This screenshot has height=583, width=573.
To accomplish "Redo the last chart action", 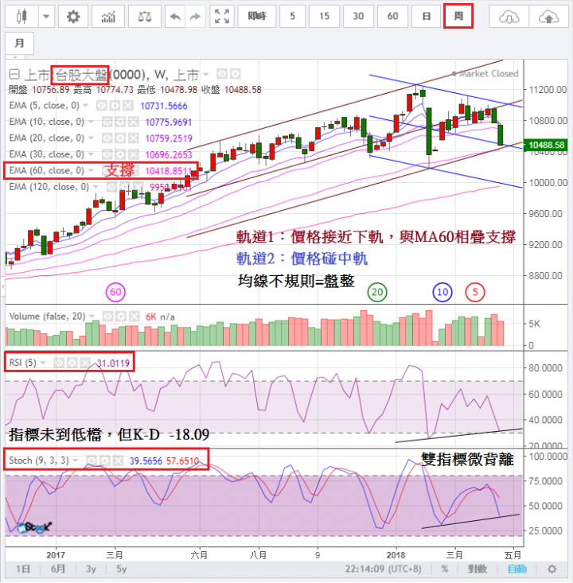I will click(195, 17).
